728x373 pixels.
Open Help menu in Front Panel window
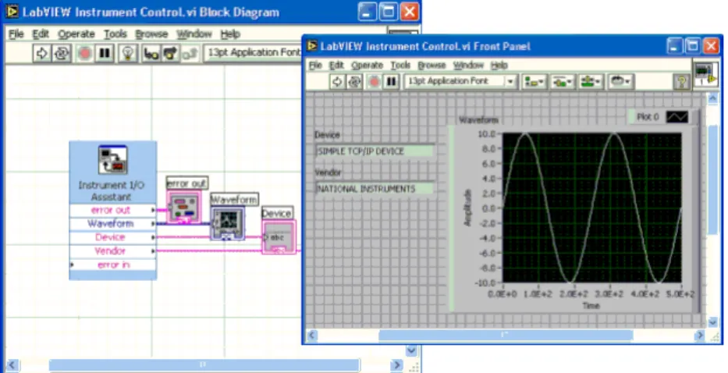click(x=499, y=66)
